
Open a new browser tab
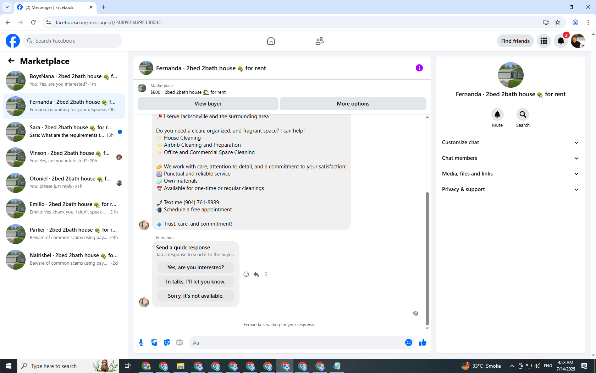104,7
